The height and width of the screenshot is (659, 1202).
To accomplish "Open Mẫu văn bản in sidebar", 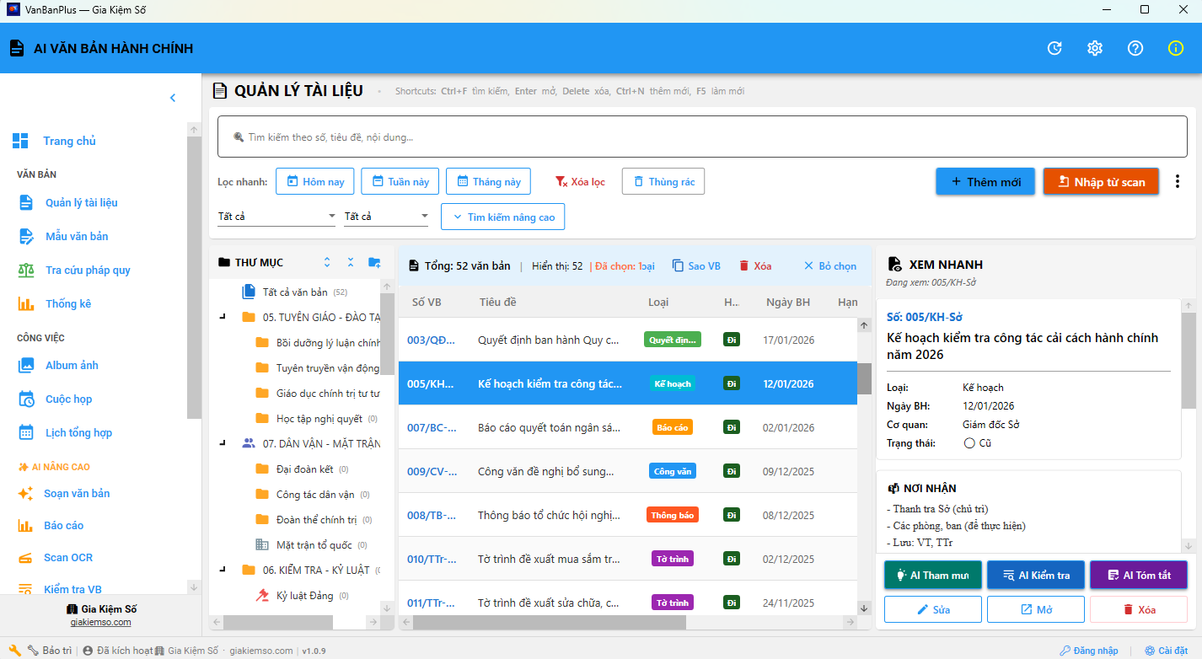I will (x=76, y=236).
